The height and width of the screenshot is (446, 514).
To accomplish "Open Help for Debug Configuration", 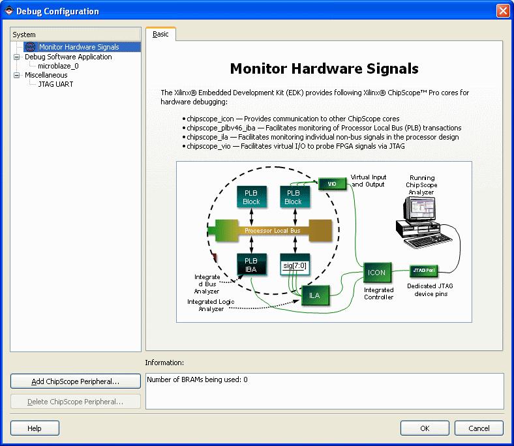I will click(35, 428).
